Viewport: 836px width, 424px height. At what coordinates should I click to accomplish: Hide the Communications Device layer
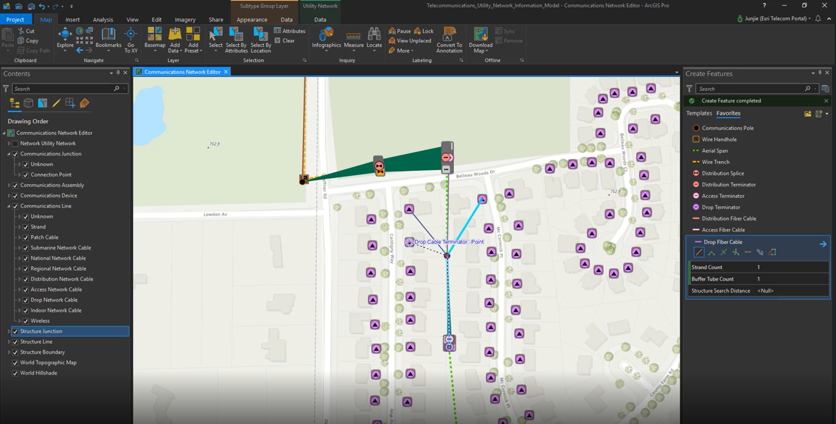(15, 196)
